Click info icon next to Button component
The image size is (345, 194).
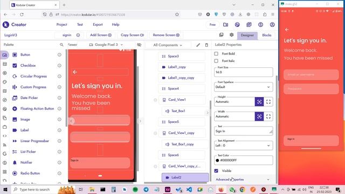click(x=59, y=55)
